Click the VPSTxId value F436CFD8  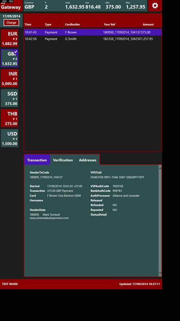[x=117, y=177]
